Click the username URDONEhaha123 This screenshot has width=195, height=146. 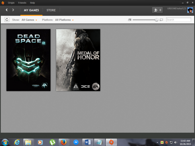(x=176, y=9)
